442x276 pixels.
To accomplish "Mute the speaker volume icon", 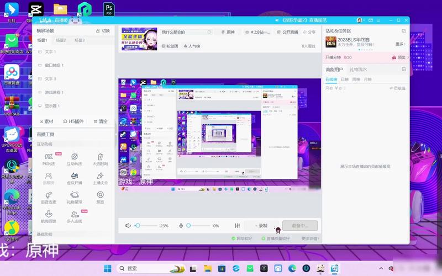I will pos(128,226).
